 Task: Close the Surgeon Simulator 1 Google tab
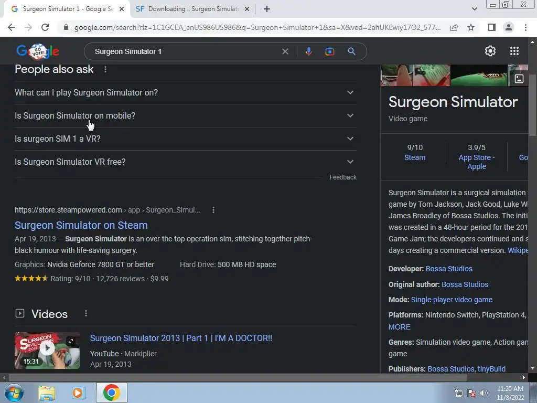tap(122, 9)
